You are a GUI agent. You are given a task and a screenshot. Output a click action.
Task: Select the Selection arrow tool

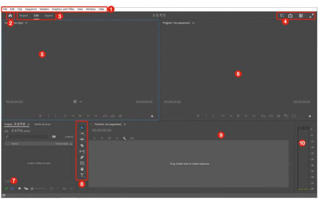point(82,128)
